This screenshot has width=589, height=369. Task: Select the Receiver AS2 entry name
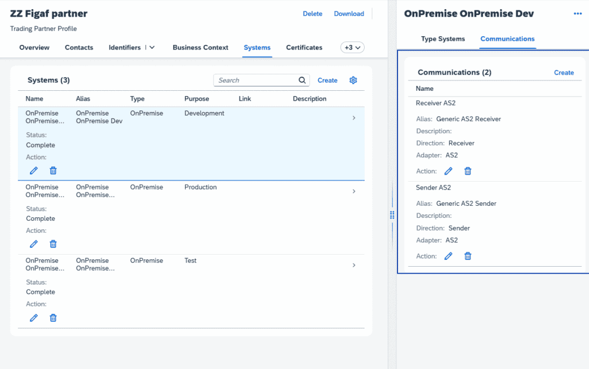pyautogui.click(x=435, y=103)
